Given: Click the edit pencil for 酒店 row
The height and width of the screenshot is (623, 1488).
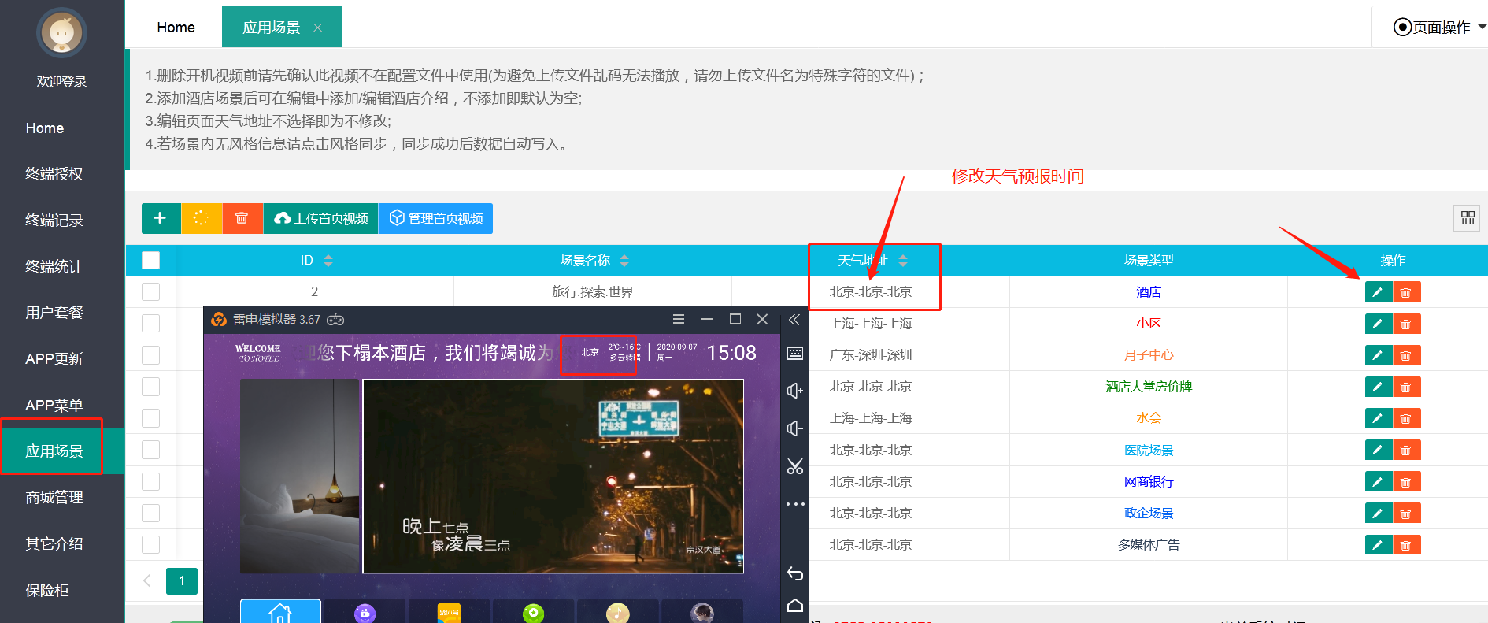Looking at the screenshot, I should (x=1378, y=292).
